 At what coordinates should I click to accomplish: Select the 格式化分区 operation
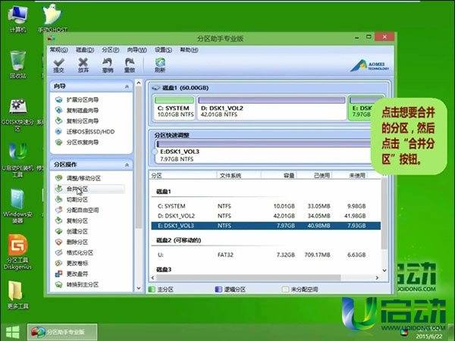click(x=74, y=252)
